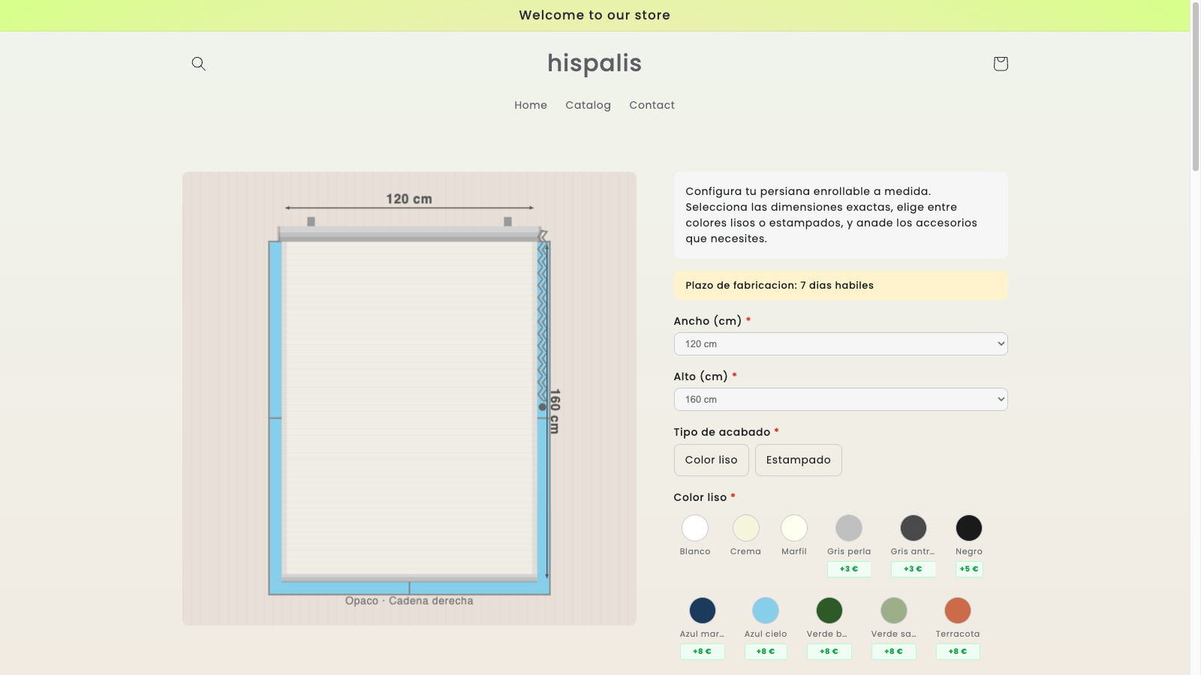
Task: Select the Negro color for +5 €
Action: (968, 527)
